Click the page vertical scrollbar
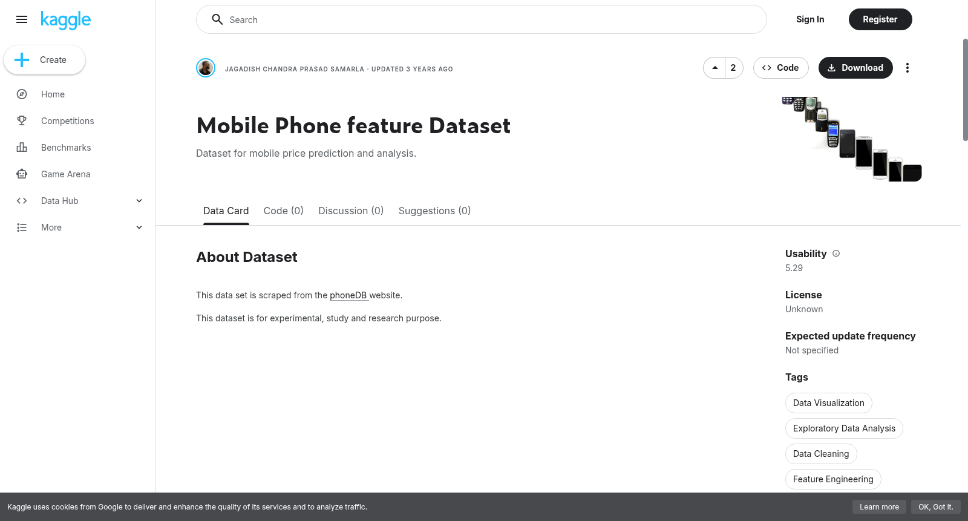The width and height of the screenshot is (968, 521). point(965,90)
